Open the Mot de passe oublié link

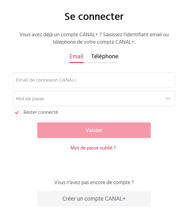(93, 148)
